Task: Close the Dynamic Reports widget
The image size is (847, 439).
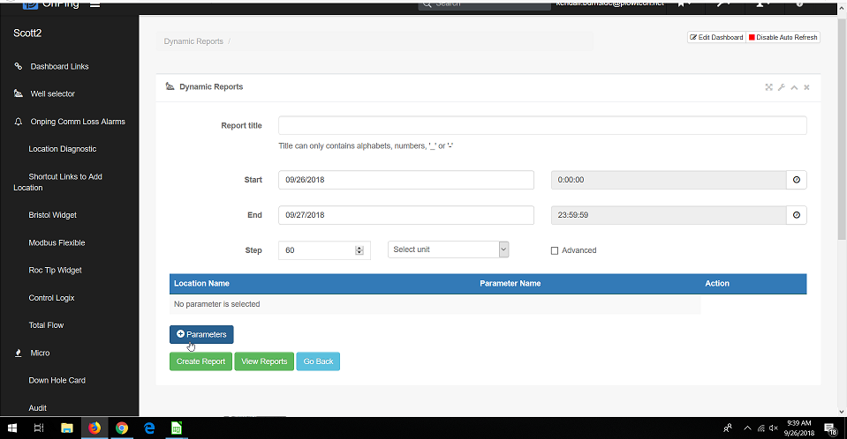Action: [806, 87]
